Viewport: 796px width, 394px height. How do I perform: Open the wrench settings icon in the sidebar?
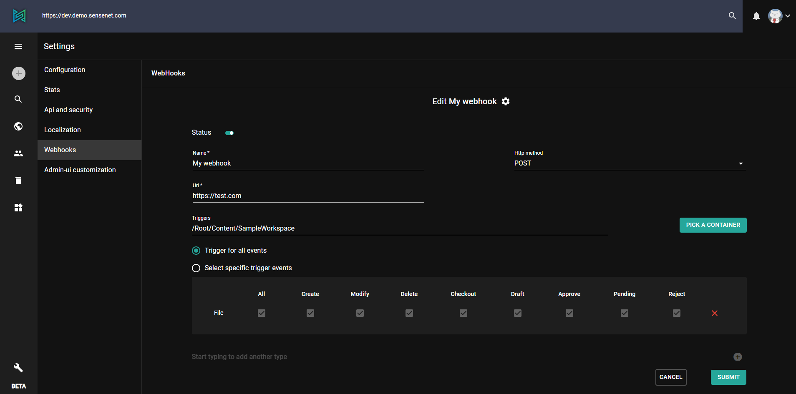point(18,367)
